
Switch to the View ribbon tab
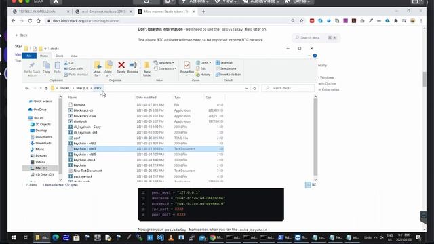pyautogui.click(x=74, y=56)
